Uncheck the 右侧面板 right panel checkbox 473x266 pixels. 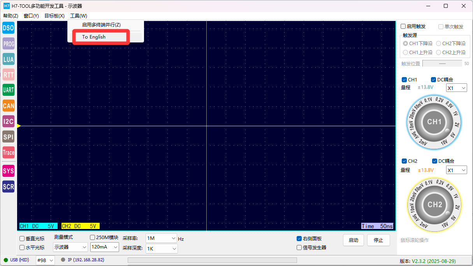coord(299,239)
